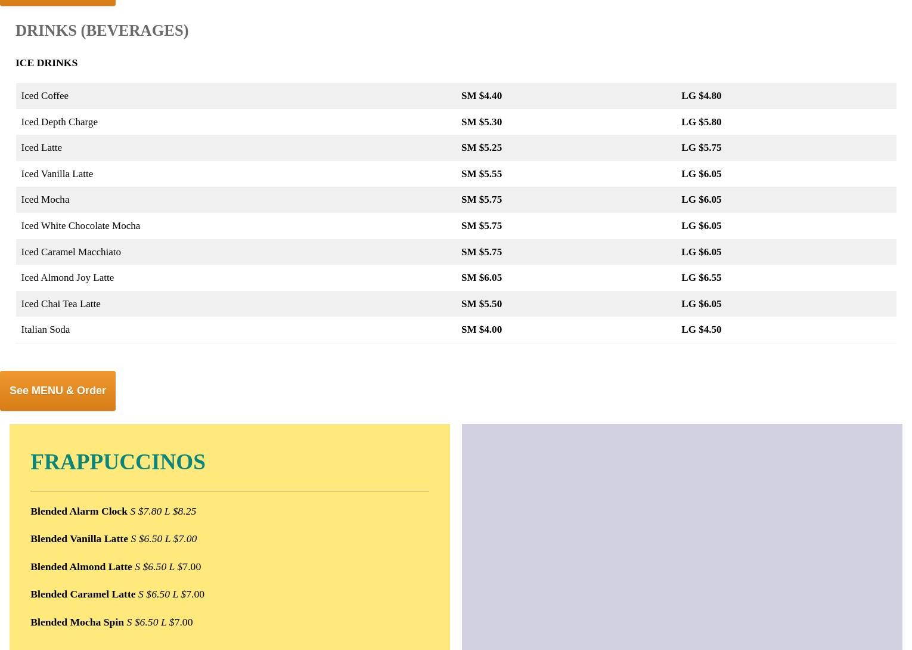Click Iced Almond Joy Latte SM $6.05
The height and width of the screenshot is (650, 912).
(481, 278)
